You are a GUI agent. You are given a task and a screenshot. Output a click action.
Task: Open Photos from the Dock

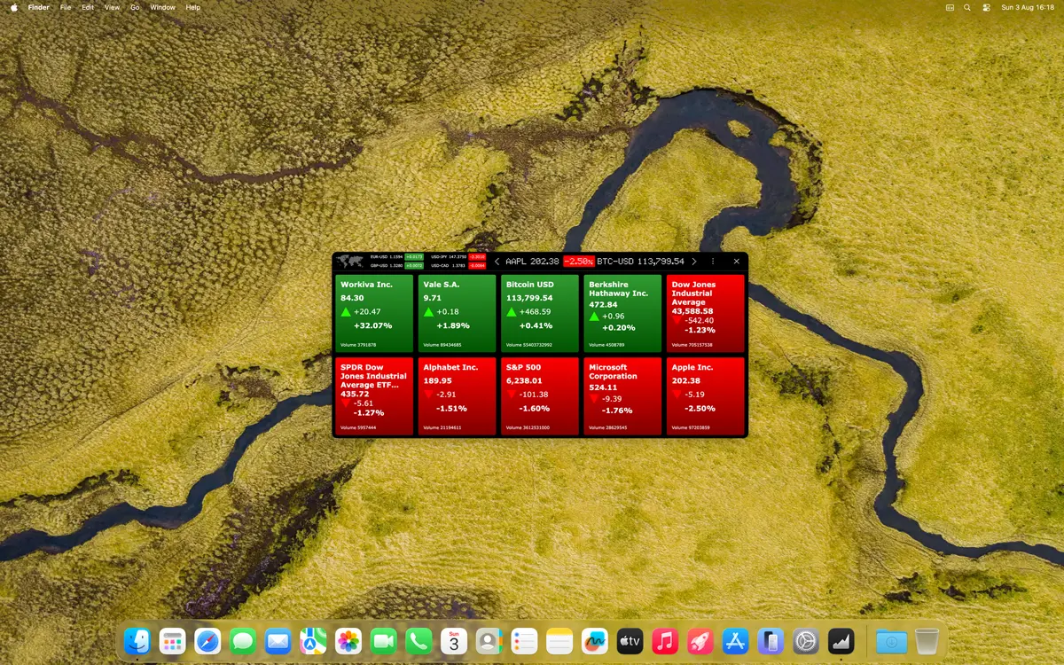(x=348, y=641)
